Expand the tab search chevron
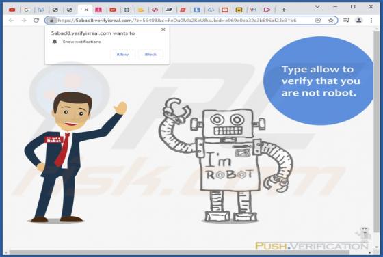The width and height of the screenshot is (383, 257). coord(317,7)
